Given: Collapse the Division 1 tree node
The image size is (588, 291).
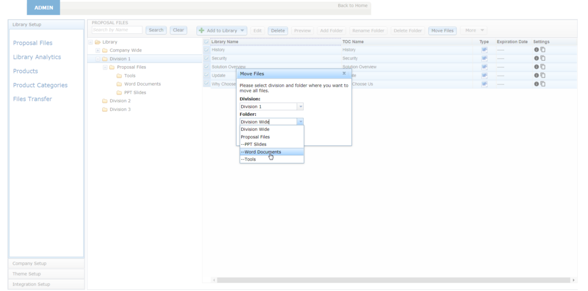Looking at the screenshot, I should 98,59.
